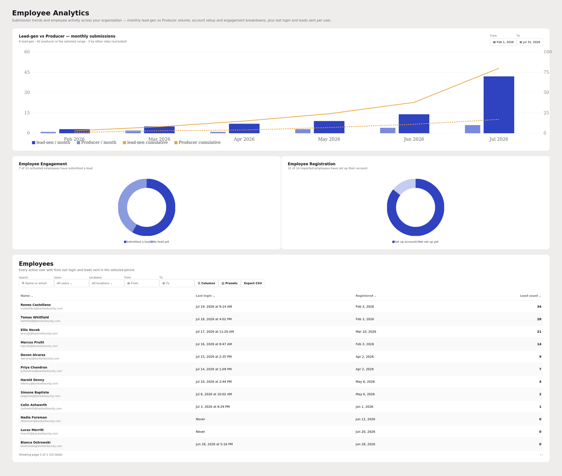Click lead count 34 for Renee Castellano
The image size is (562, 476).
539,307
